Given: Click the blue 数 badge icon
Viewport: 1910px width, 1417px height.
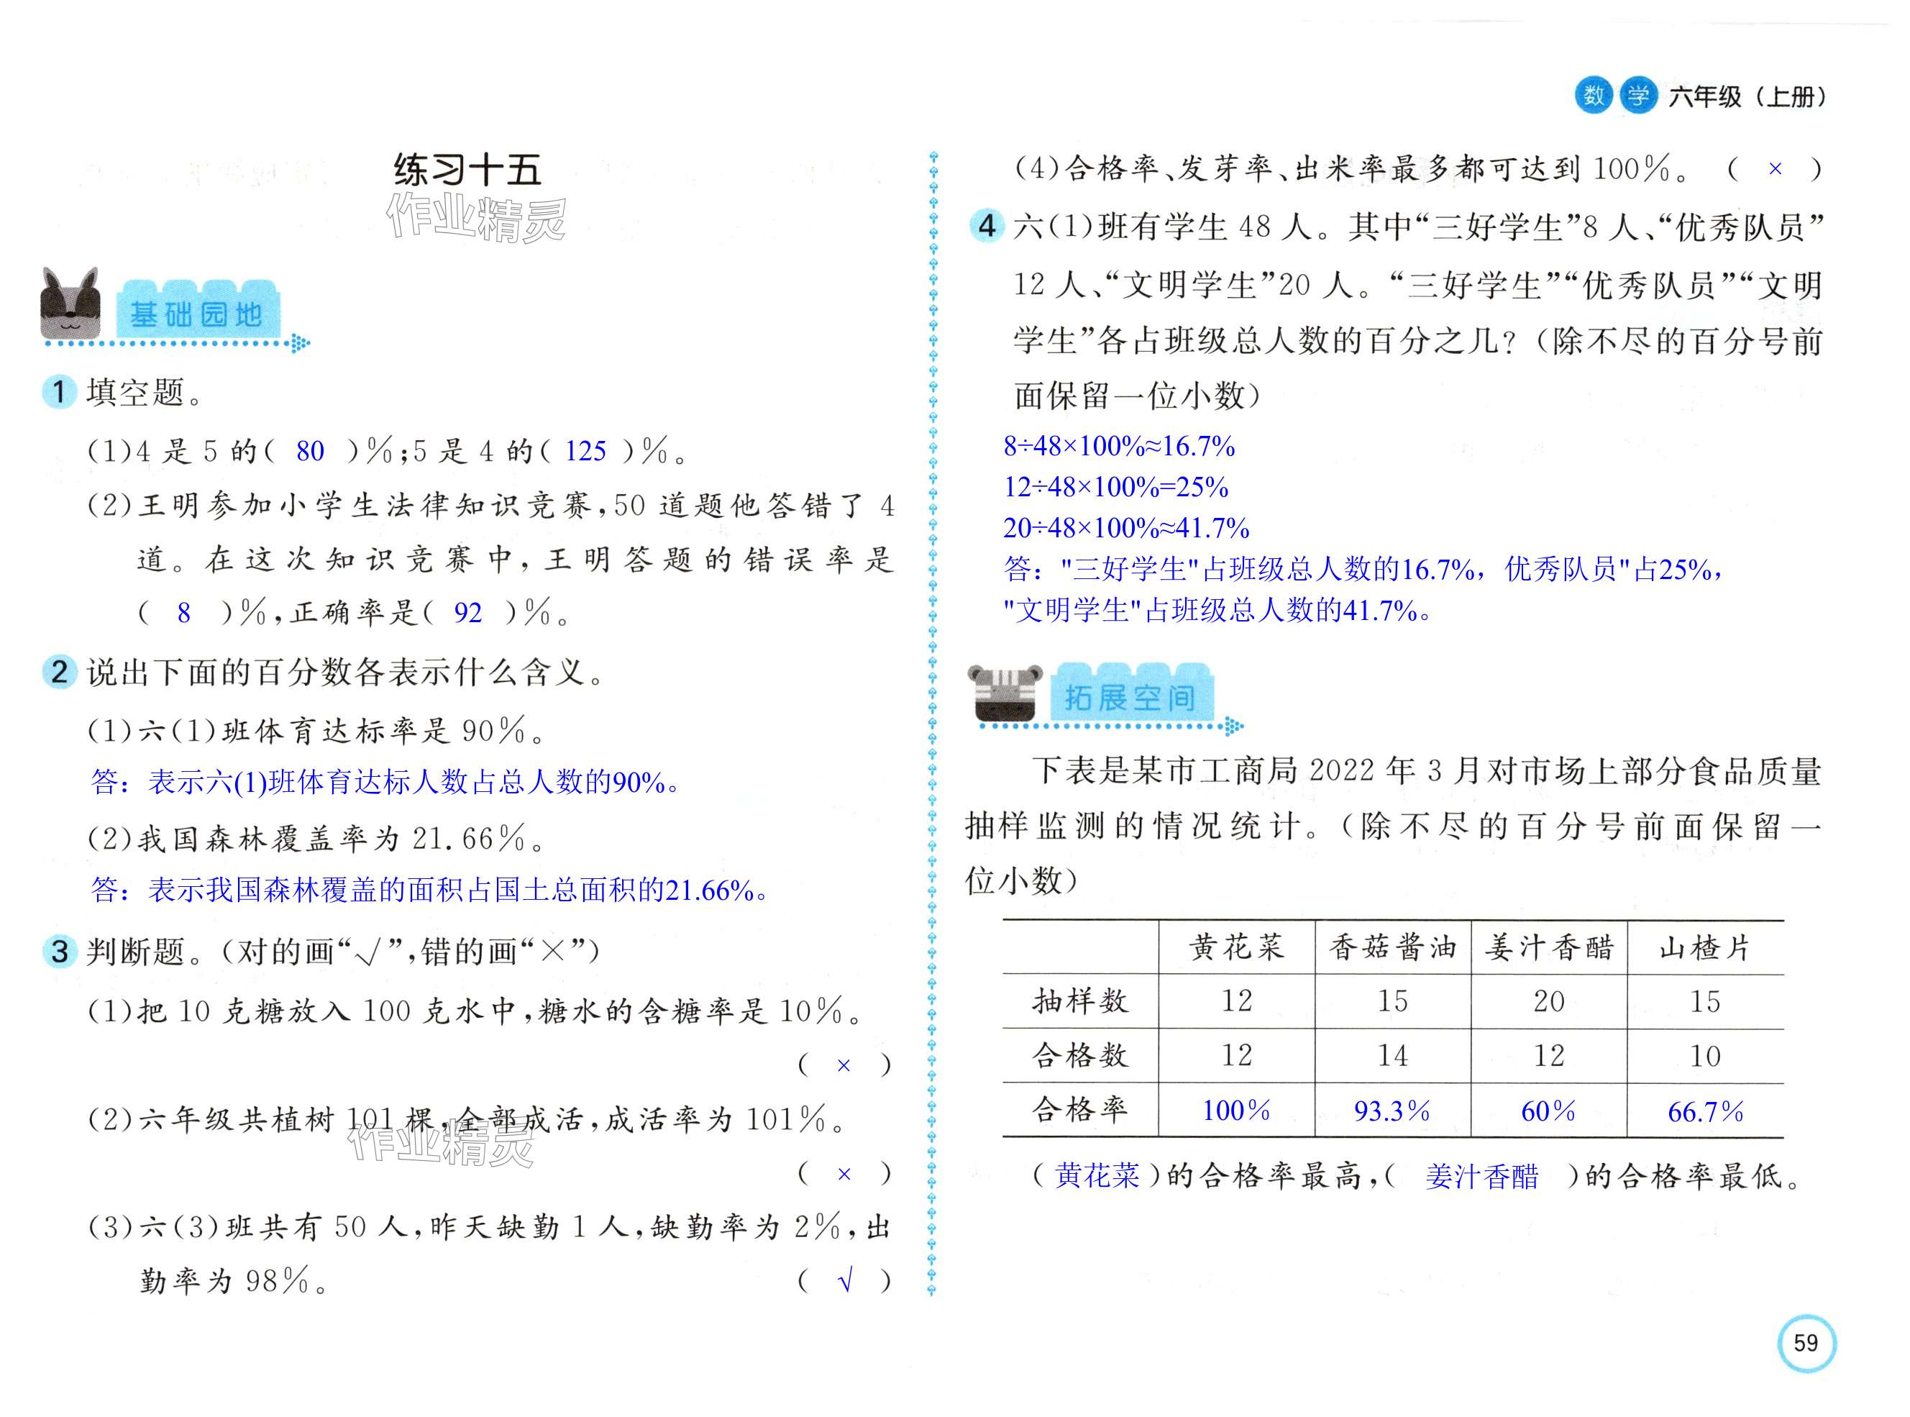Looking at the screenshot, I should coord(1594,96).
